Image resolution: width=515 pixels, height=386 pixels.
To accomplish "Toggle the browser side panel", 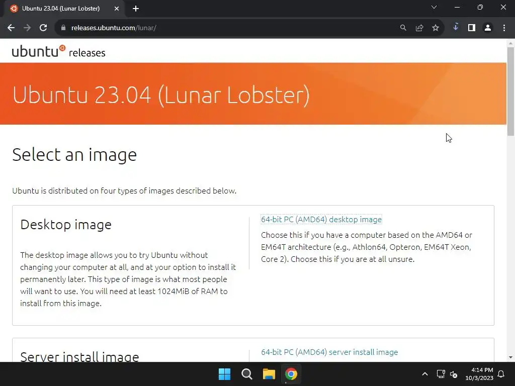I will [472, 28].
